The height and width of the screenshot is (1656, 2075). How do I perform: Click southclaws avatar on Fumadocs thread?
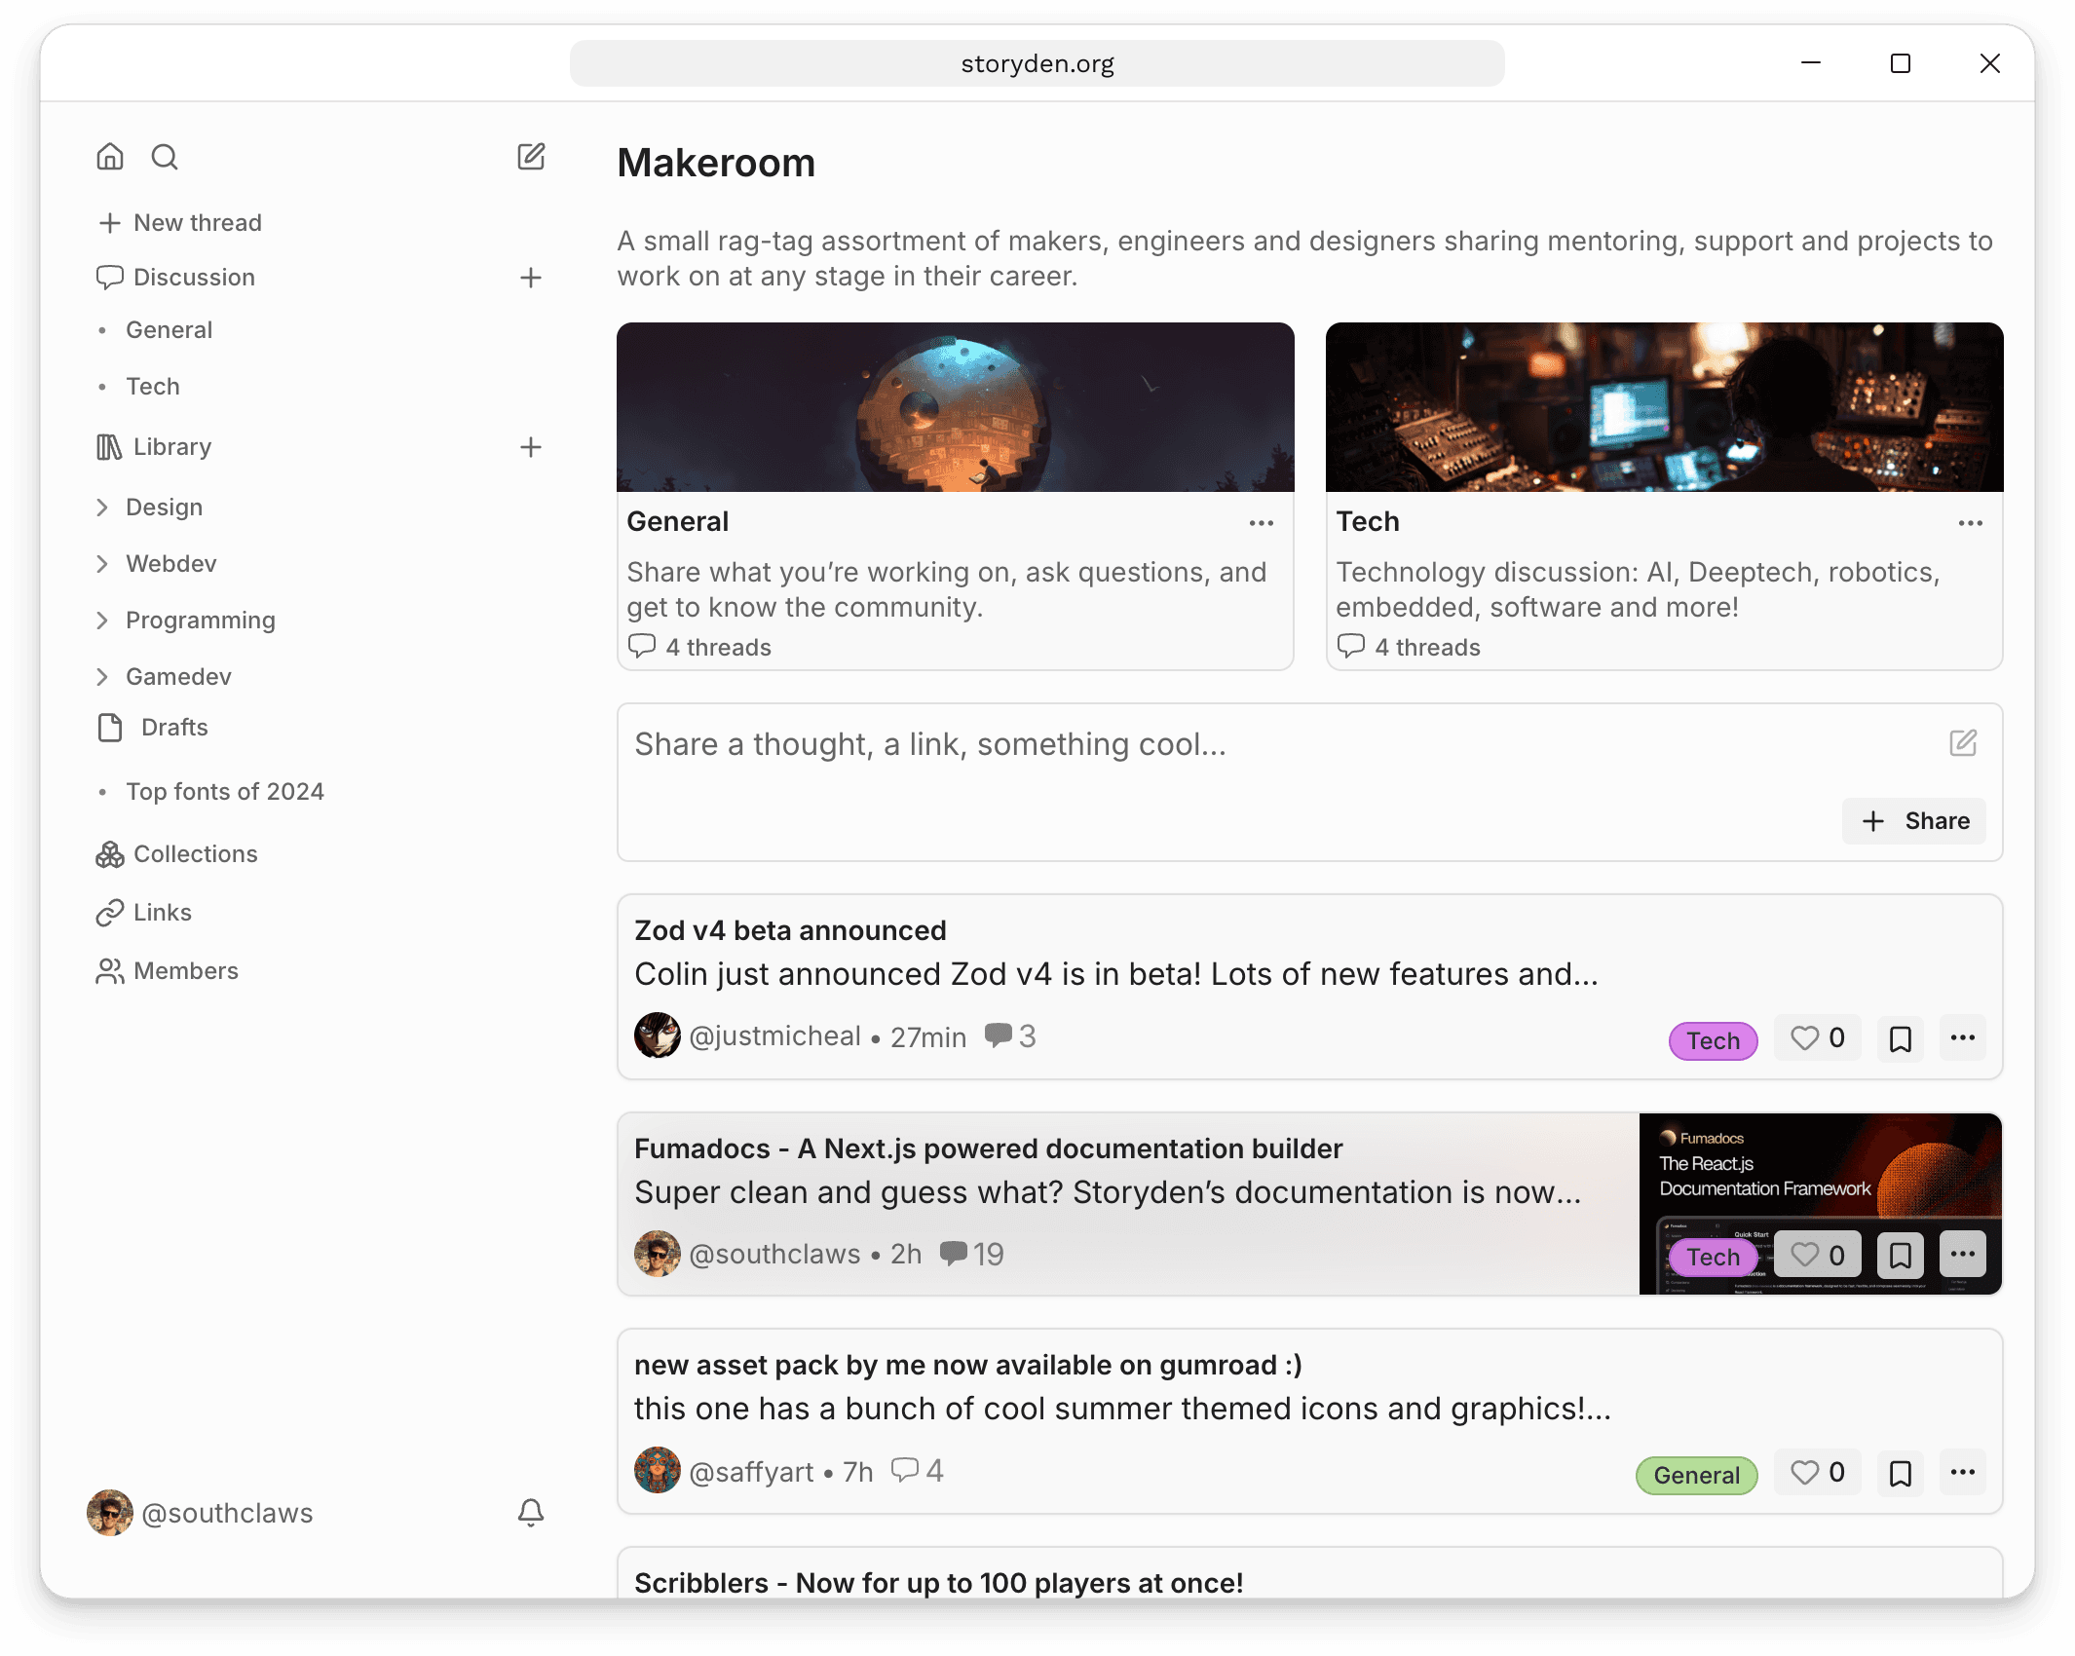coord(658,1254)
